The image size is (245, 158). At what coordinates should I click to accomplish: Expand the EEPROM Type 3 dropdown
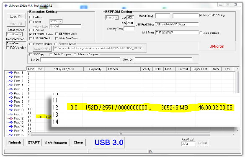[x=112, y=18]
